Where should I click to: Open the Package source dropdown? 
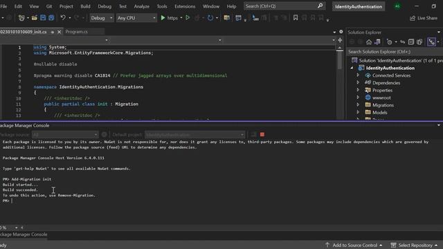tap(64, 135)
